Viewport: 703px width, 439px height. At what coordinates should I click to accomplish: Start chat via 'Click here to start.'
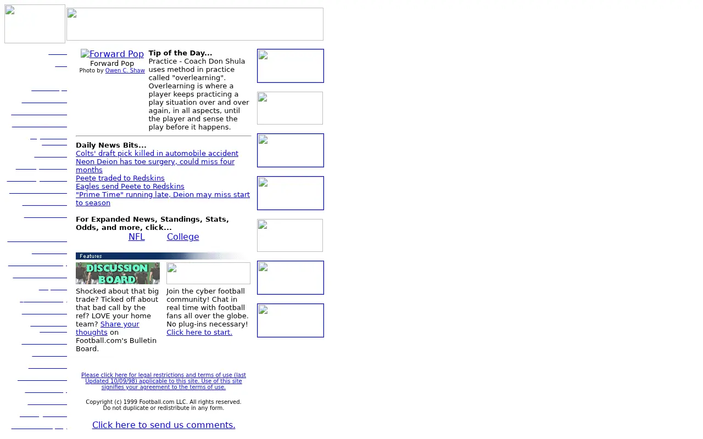point(199,333)
